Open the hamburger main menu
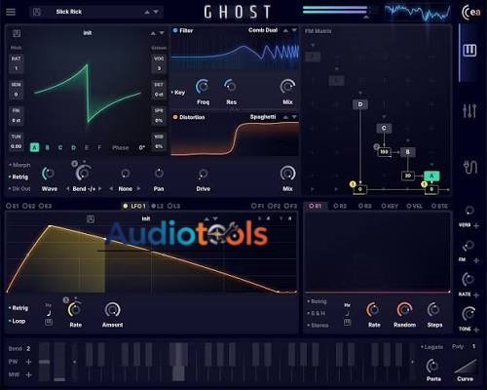The width and height of the screenshot is (487, 390). click(x=11, y=12)
